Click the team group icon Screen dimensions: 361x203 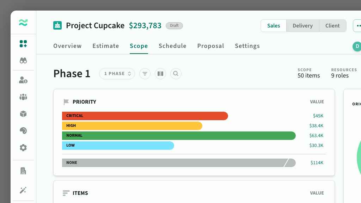23,97
